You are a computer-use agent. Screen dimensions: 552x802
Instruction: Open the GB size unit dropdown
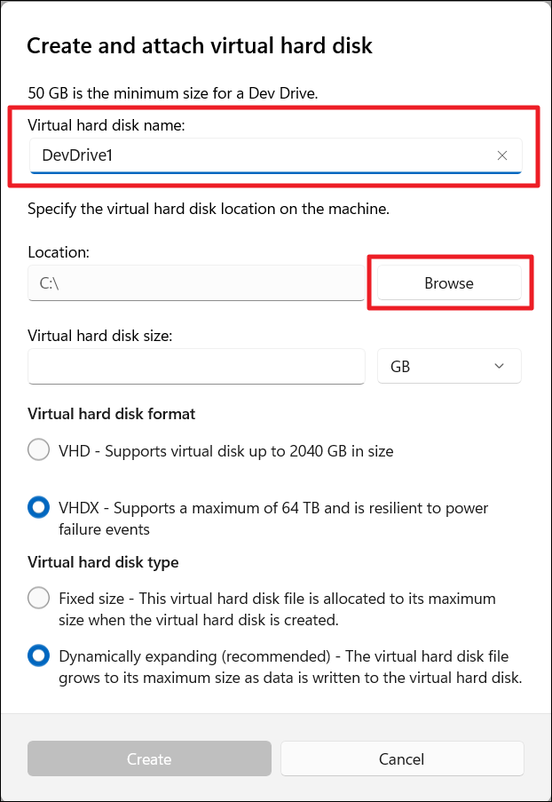click(449, 366)
